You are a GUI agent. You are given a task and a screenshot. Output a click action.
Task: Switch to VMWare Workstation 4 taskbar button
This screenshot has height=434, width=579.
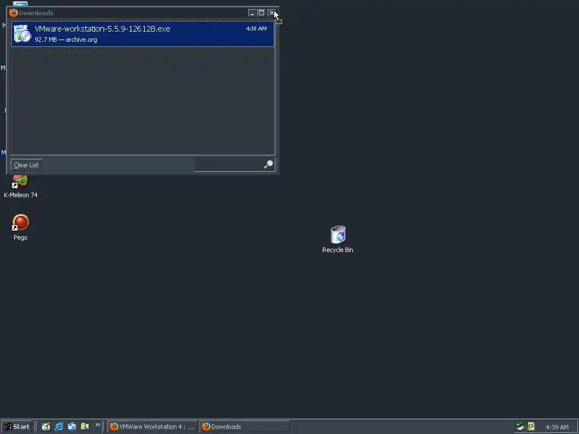[152, 427]
